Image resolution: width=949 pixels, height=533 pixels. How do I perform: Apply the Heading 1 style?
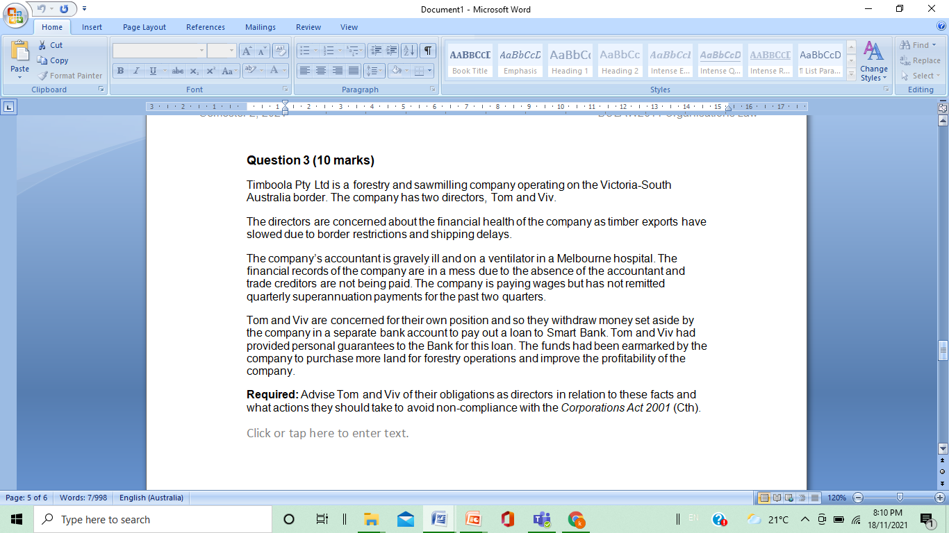[570, 60]
